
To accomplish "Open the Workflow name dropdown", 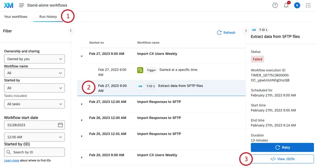I will coord(34,73).
